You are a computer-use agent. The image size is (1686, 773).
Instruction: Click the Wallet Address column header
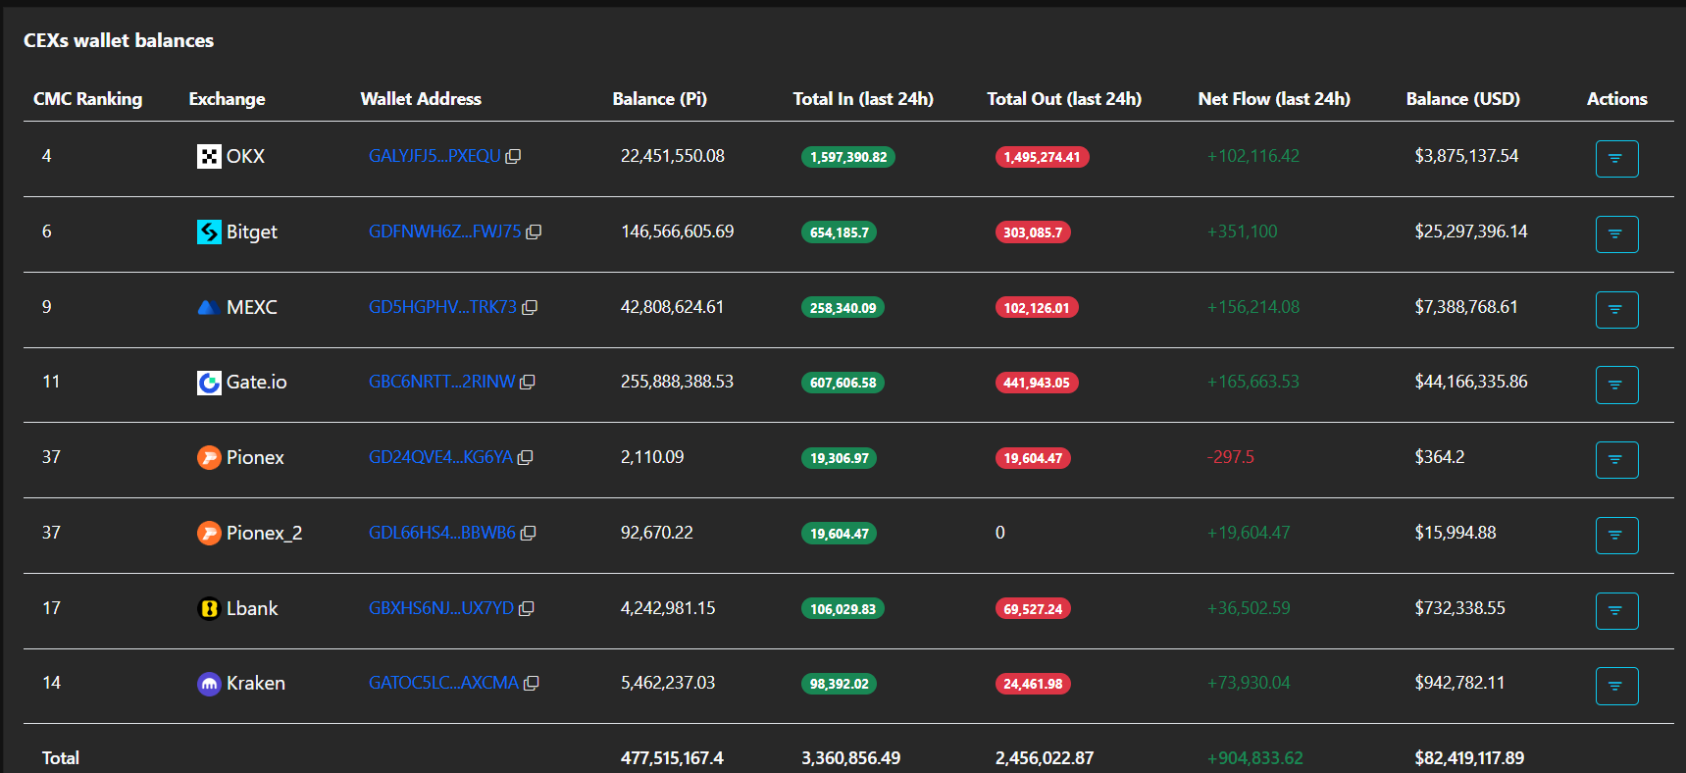coord(421,99)
